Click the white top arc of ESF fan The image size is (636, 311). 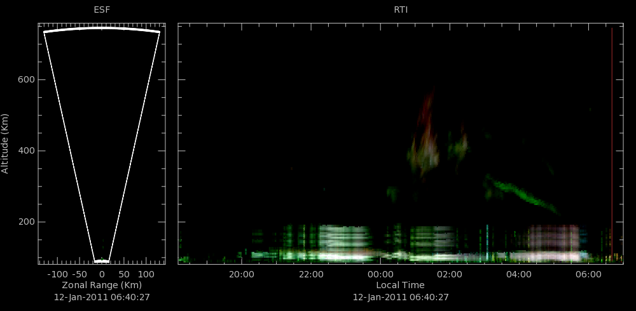coord(102,29)
